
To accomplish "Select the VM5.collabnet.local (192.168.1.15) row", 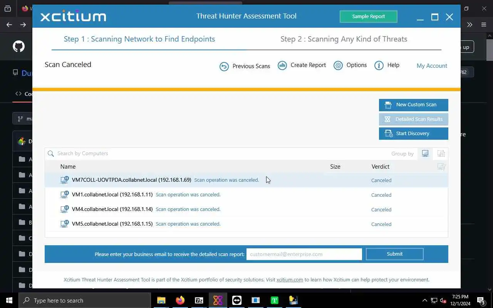I will pyautogui.click(x=246, y=224).
